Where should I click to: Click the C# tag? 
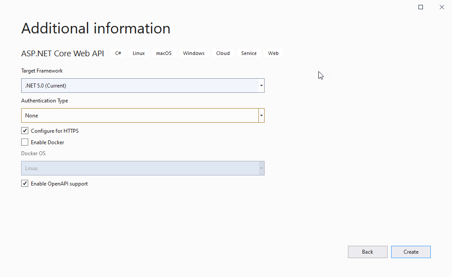tap(118, 53)
